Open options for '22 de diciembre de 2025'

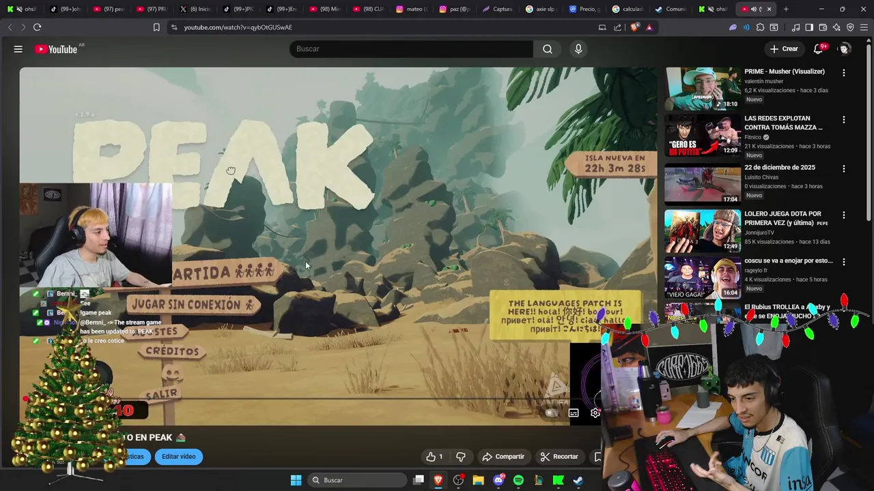point(844,168)
